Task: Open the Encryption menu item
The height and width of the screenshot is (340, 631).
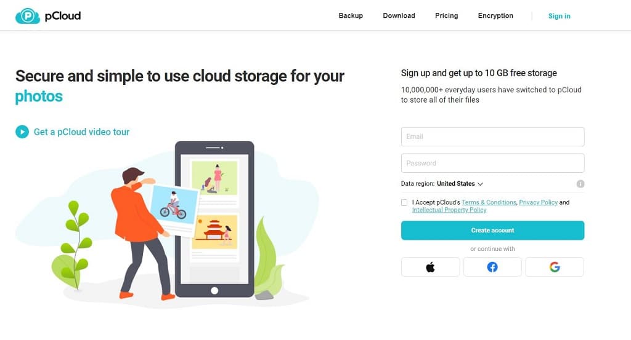Action: pyautogui.click(x=495, y=15)
